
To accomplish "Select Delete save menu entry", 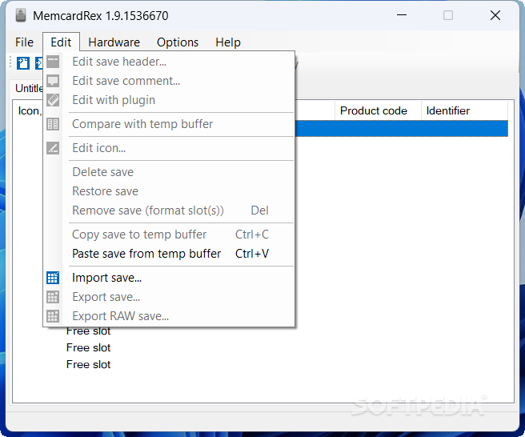I will (x=169, y=172).
